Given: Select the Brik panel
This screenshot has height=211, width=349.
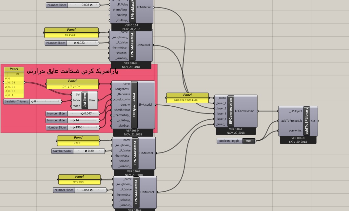Looking at the screenshot, I should [78, 141].
